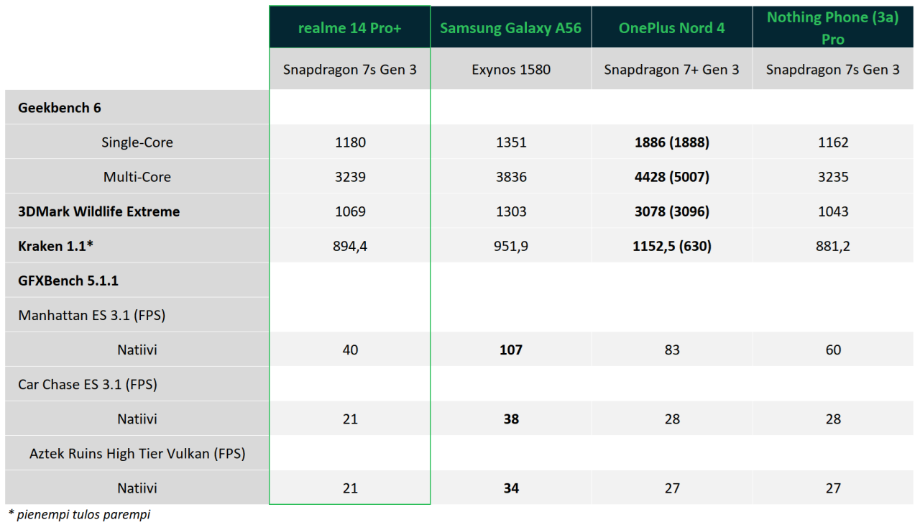920x525 pixels.
Task: Click the 3DMark value 1069
Action: click(350, 211)
